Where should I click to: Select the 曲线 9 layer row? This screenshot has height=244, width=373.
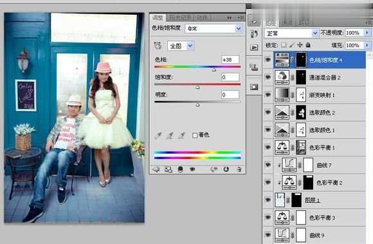[314, 235]
